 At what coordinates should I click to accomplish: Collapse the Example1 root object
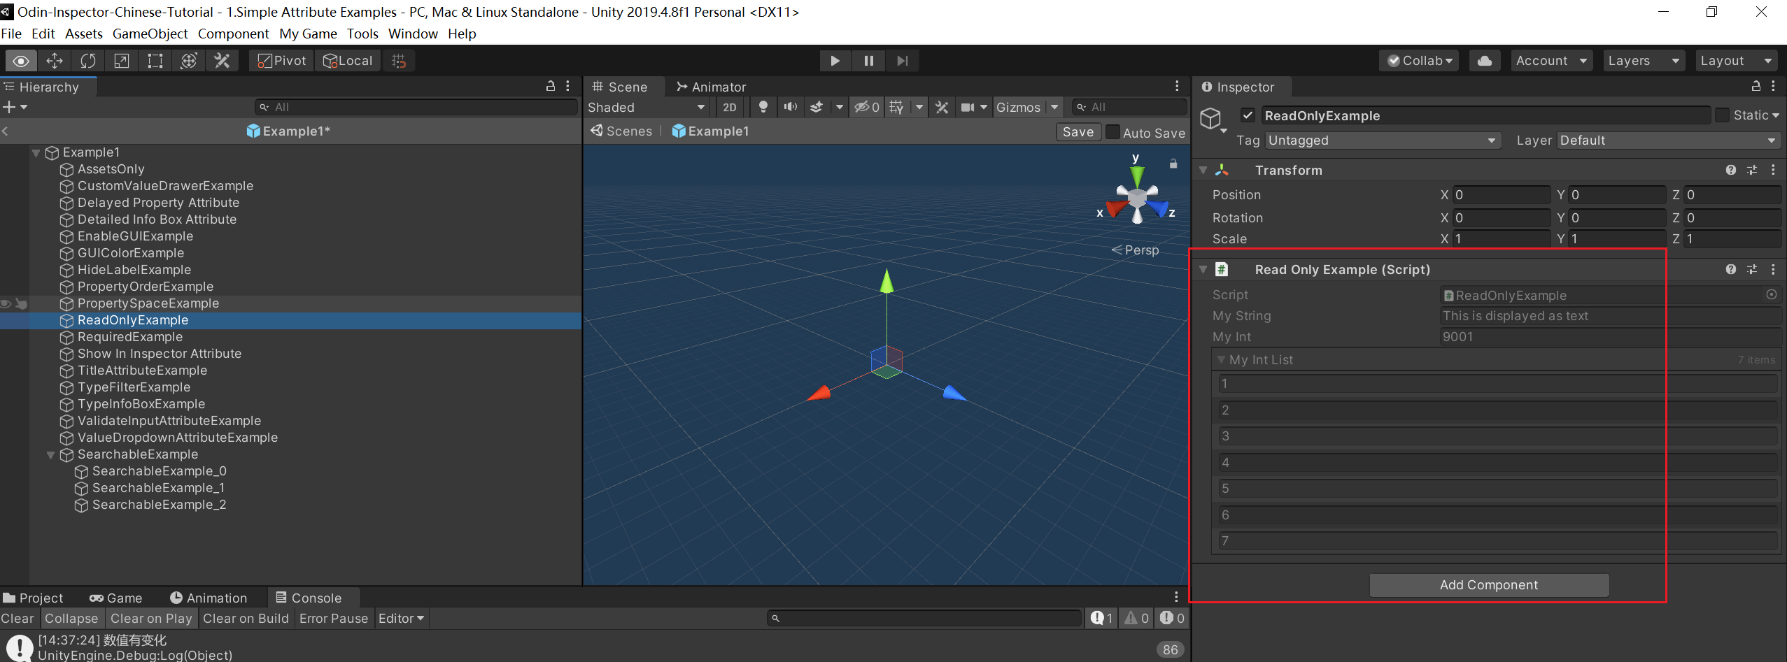click(36, 152)
